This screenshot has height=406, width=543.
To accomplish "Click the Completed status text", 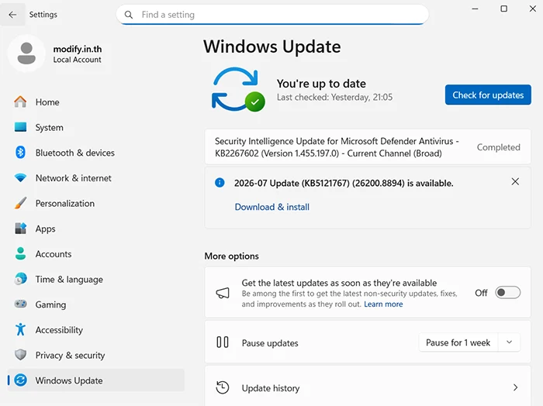I will click(498, 147).
